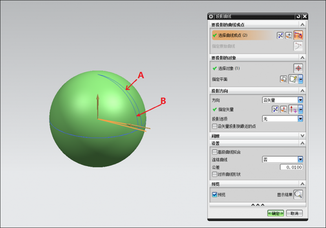The height and width of the screenshot is (228, 326).
Task: Click the dialog settings gear icon
Action: point(211,16)
